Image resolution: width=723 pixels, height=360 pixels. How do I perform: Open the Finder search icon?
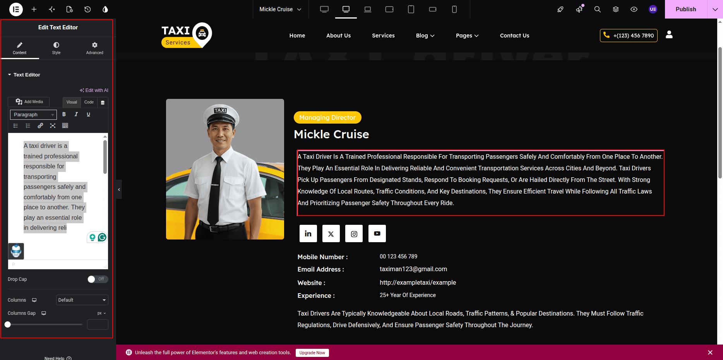pos(598,9)
